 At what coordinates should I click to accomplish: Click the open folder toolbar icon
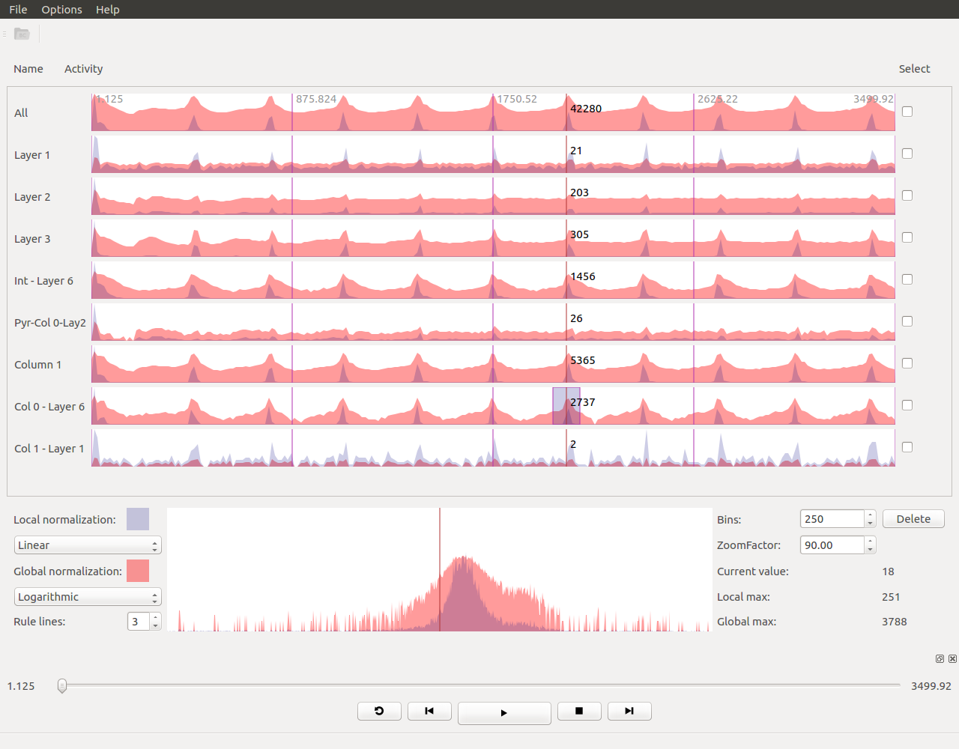pyautogui.click(x=22, y=34)
